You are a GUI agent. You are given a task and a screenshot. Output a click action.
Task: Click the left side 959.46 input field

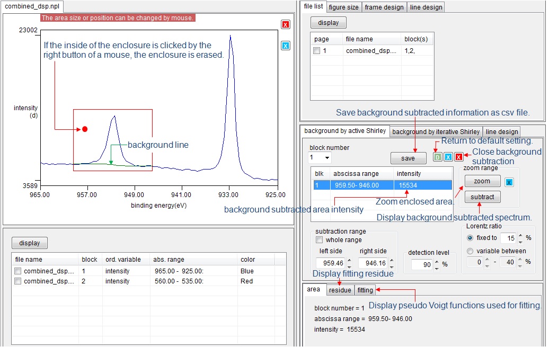[x=331, y=263]
